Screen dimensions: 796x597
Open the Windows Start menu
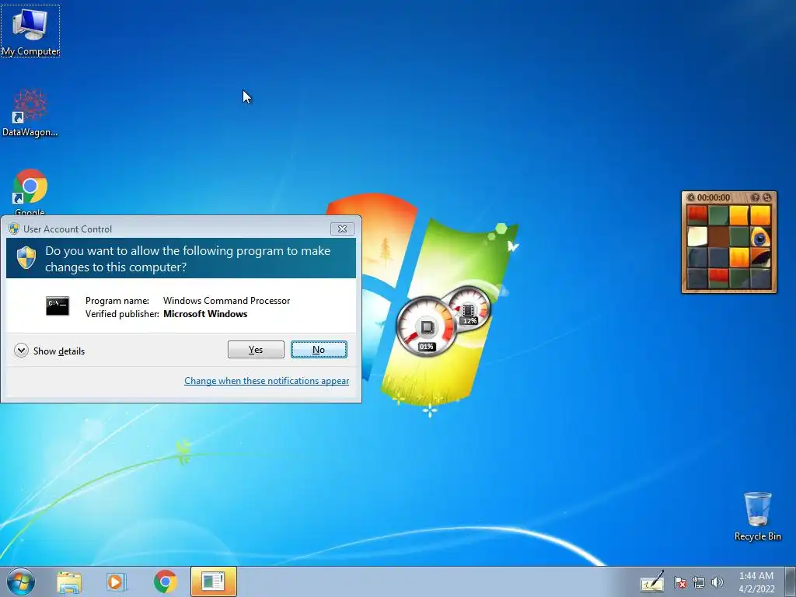click(21, 581)
